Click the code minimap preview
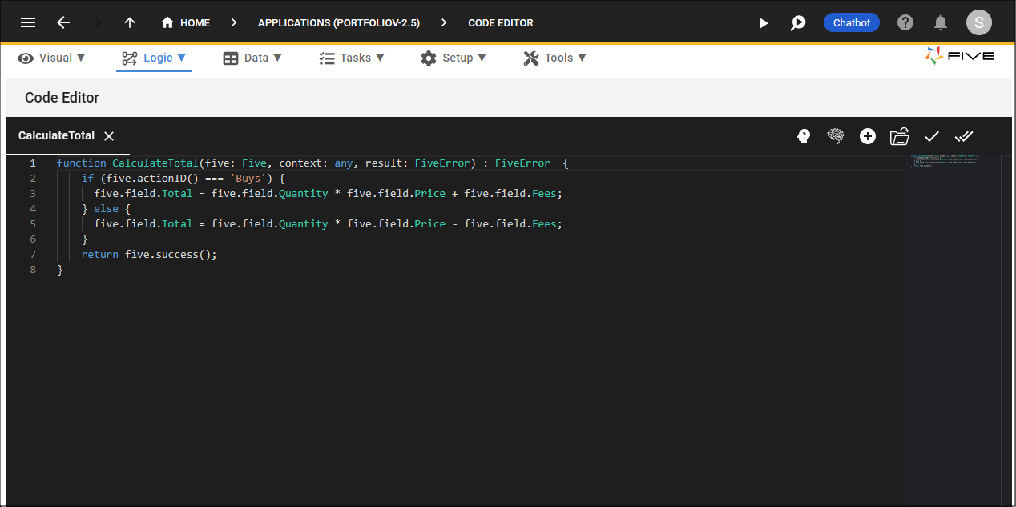This screenshot has width=1016, height=507. coord(944,161)
